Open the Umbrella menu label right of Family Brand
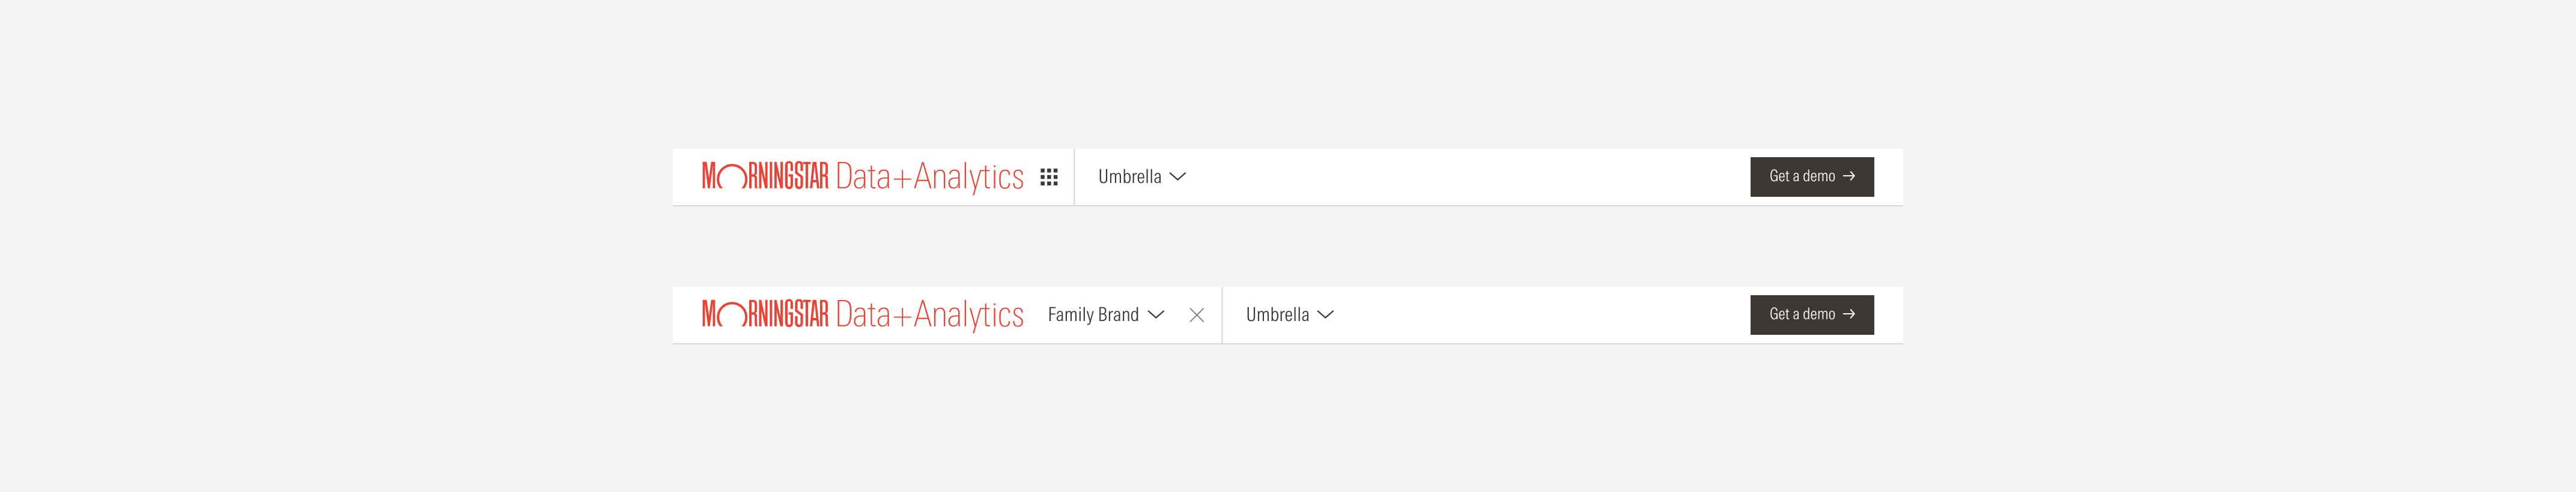The image size is (2576, 492). pyautogui.click(x=1277, y=314)
